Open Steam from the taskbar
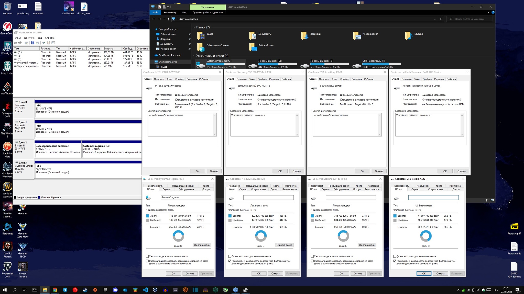 85,290
